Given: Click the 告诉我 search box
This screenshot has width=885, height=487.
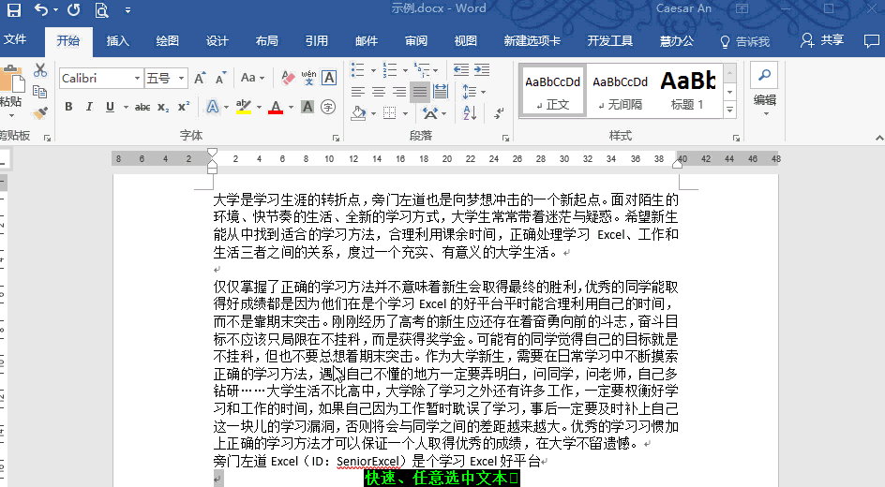Looking at the screenshot, I should 745,41.
